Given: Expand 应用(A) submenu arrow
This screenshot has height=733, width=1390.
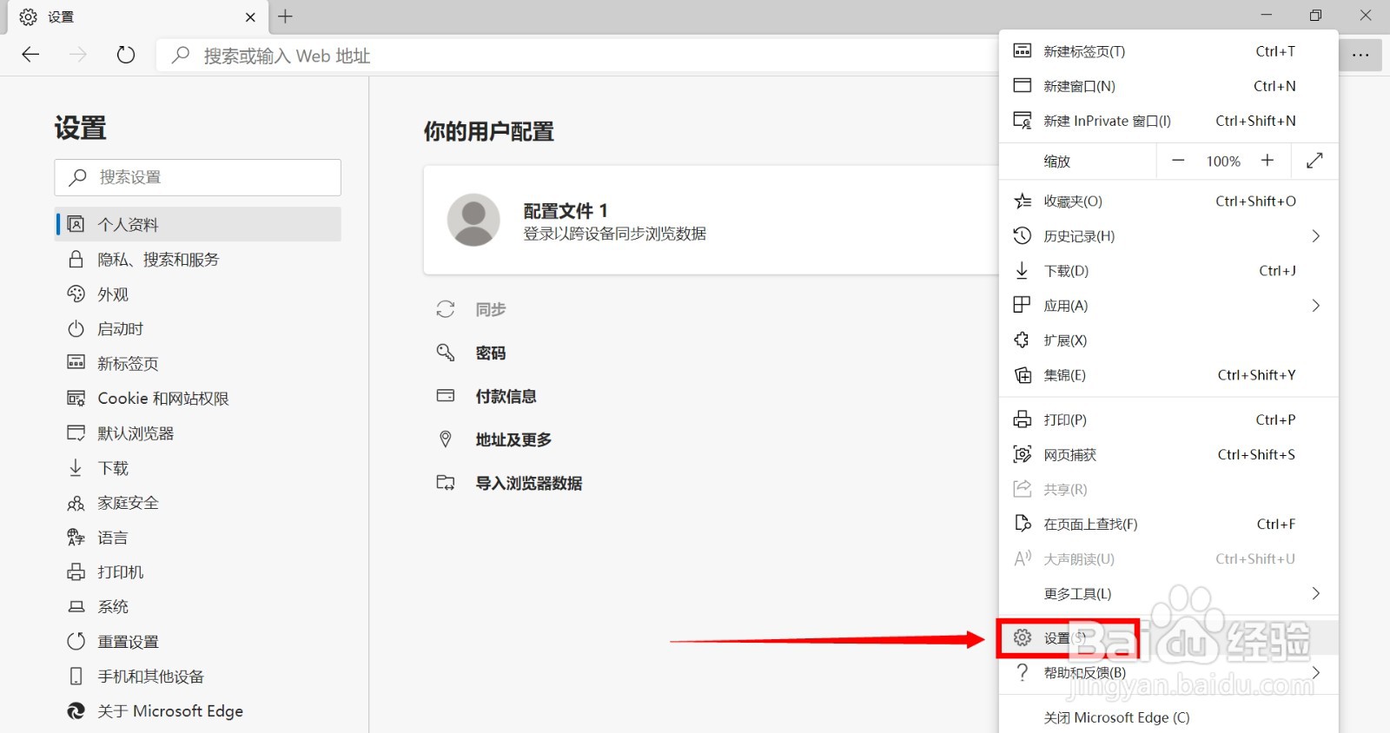Looking at the screenshot, I should point(1315,305).
